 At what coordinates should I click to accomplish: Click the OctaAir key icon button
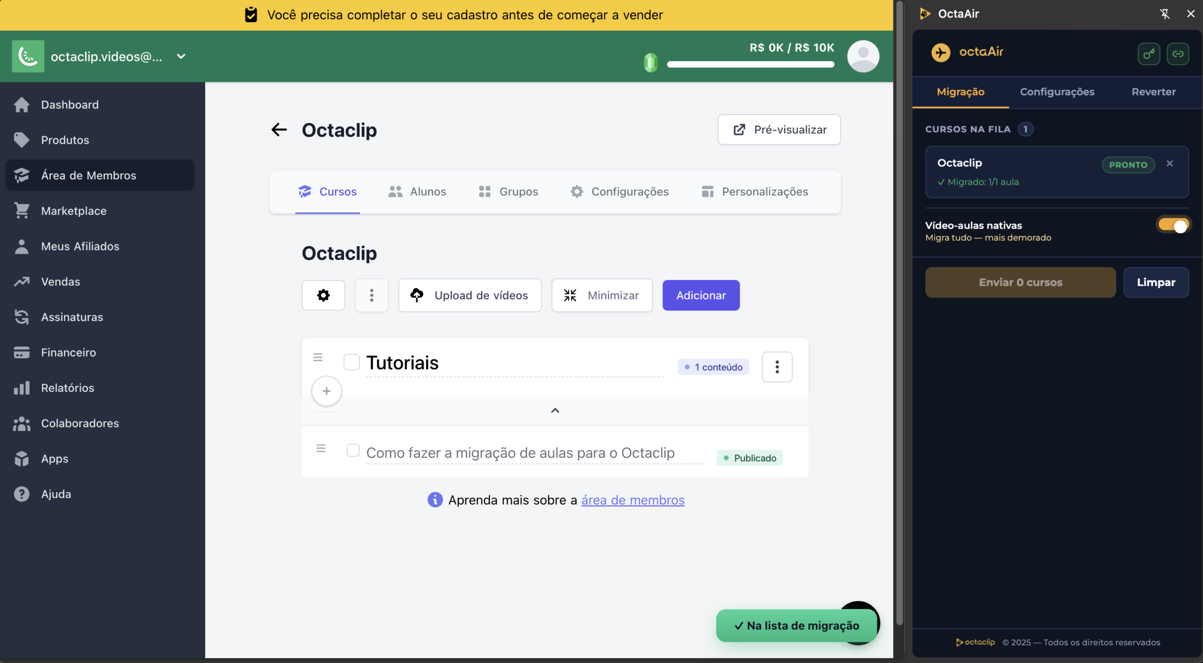pos(1149,54)
